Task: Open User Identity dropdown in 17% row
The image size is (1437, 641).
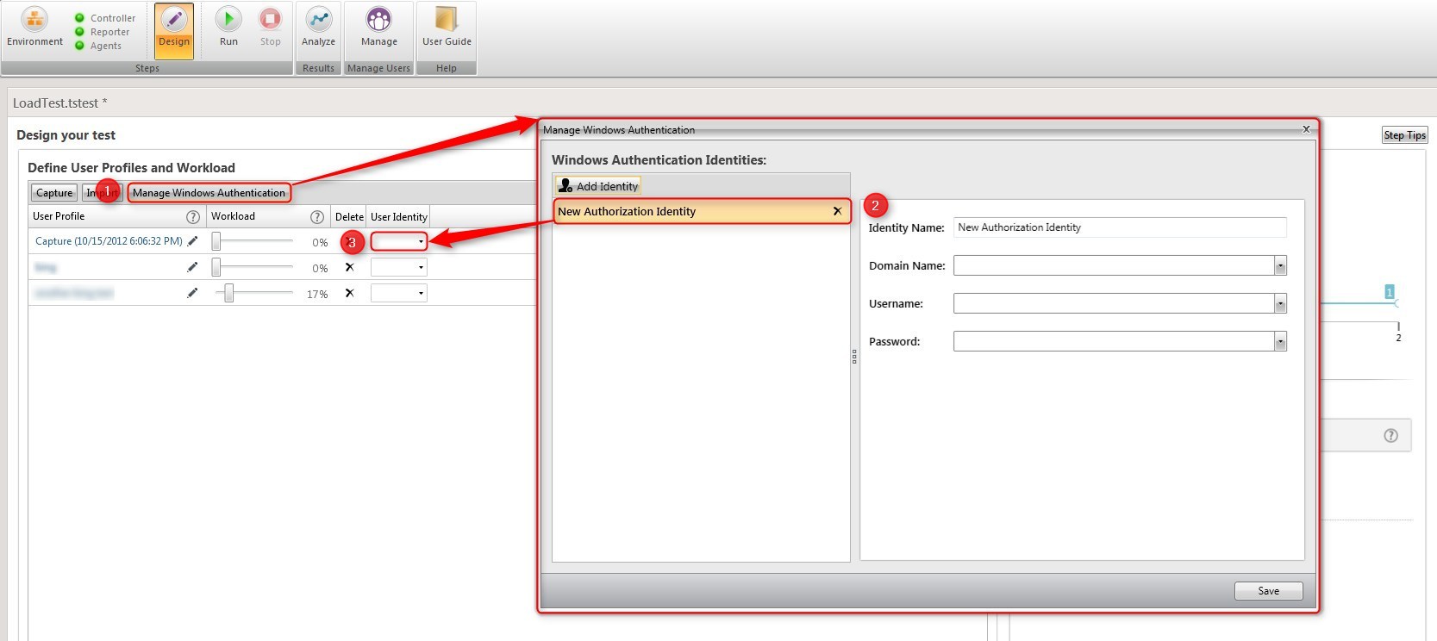Action: [399, 293]
